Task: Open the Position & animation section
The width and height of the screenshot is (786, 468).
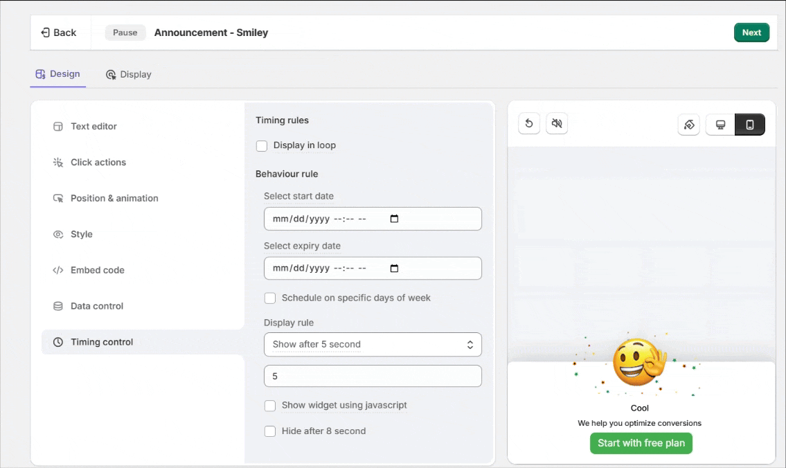Action: (x=114, y=199)
